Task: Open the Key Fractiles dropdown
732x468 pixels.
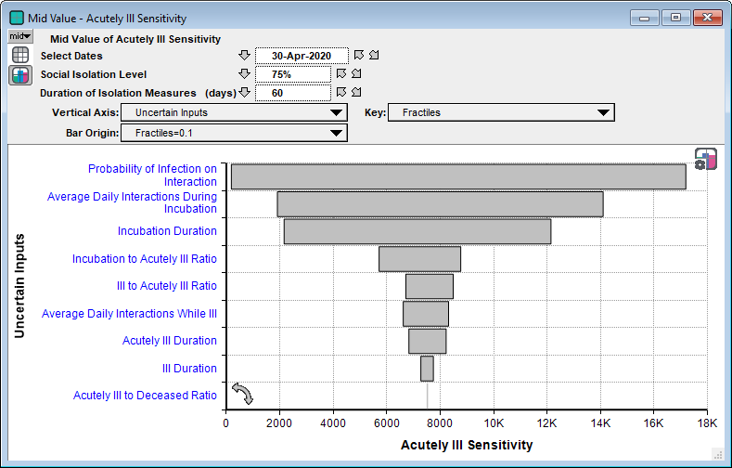Action: 501,112
